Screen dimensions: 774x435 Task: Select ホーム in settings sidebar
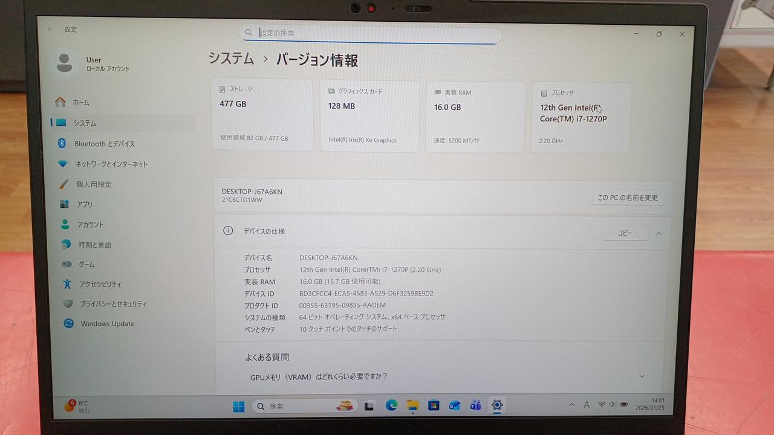coord(80,103)
